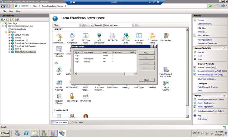This screenshot has width=228, height=137.
Task: Select Start Page in Connections tree
Action: (x=12, y=23)
